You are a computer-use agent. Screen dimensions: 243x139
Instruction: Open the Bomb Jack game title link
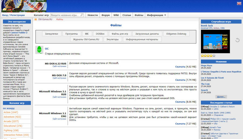coord(207,26)
